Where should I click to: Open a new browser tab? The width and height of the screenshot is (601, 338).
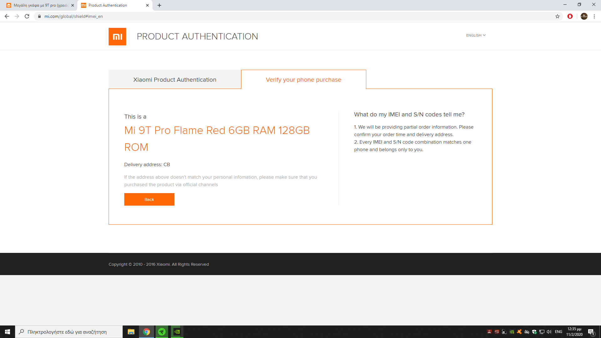click(159, 5)
